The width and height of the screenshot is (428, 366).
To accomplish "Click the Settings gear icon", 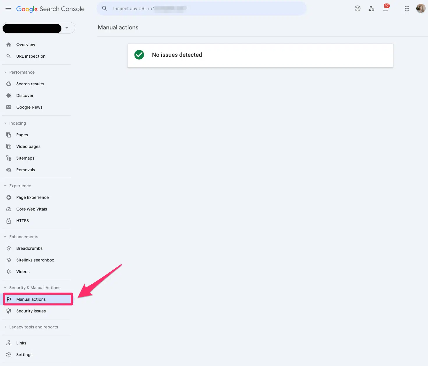I will coord(9,355).
